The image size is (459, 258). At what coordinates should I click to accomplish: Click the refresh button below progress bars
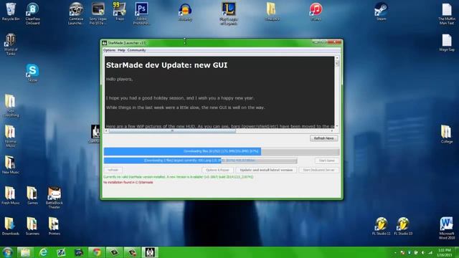[113, 170]
